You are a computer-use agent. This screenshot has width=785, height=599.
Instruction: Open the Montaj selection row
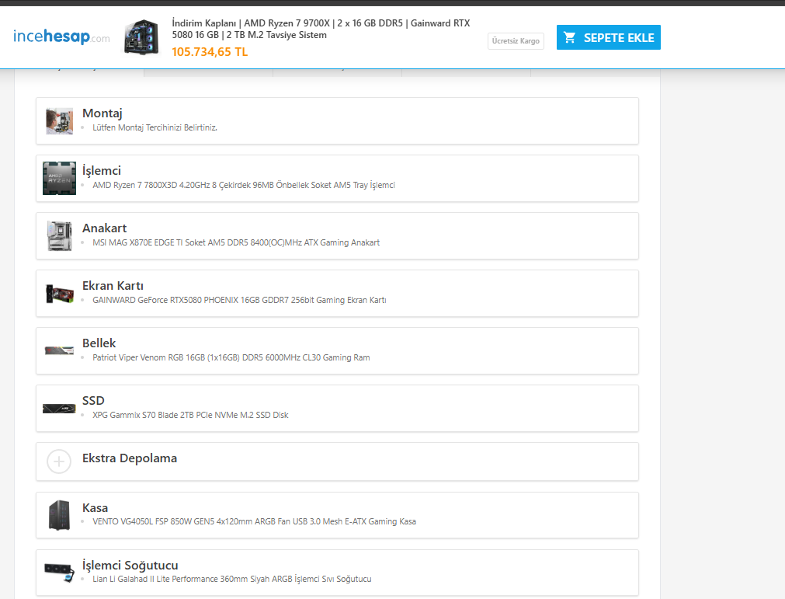click(x=338, y=120)
